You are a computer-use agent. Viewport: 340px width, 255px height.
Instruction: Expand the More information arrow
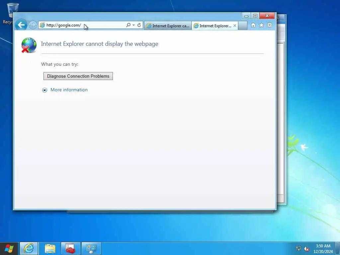point(45,90)
